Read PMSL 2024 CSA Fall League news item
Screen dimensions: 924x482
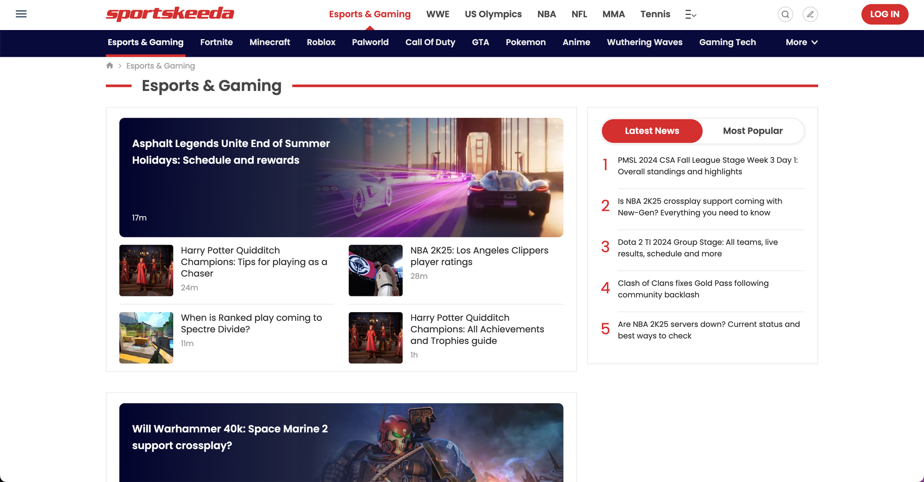click(708, 166)
